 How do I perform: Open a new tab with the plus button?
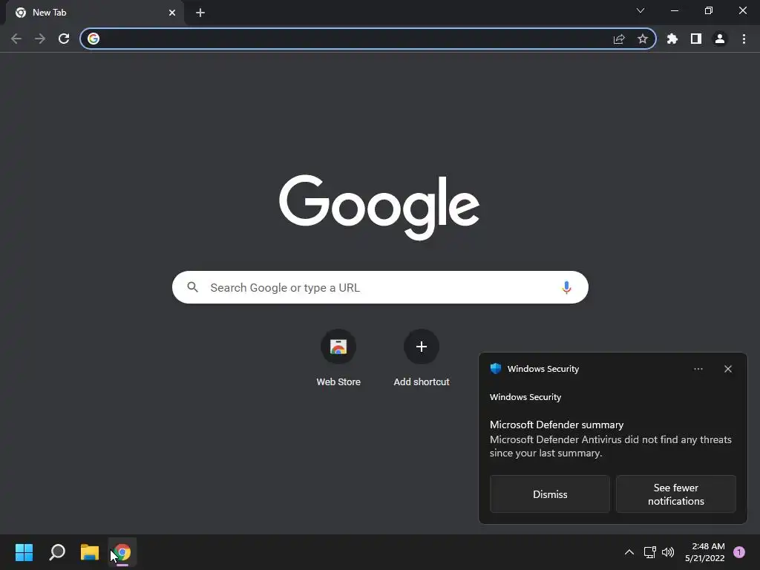coord(200,13)
